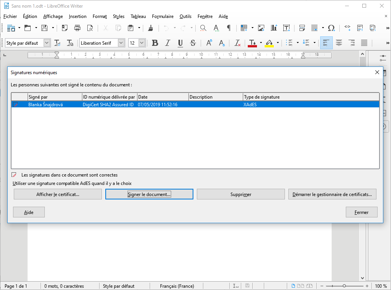Screen dimensions: 391x290
Task: Click the Fermer button
Action: 362,212
